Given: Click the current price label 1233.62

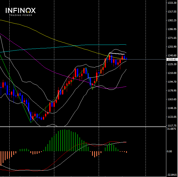Looking at the screenshot, I should point(172,60).
